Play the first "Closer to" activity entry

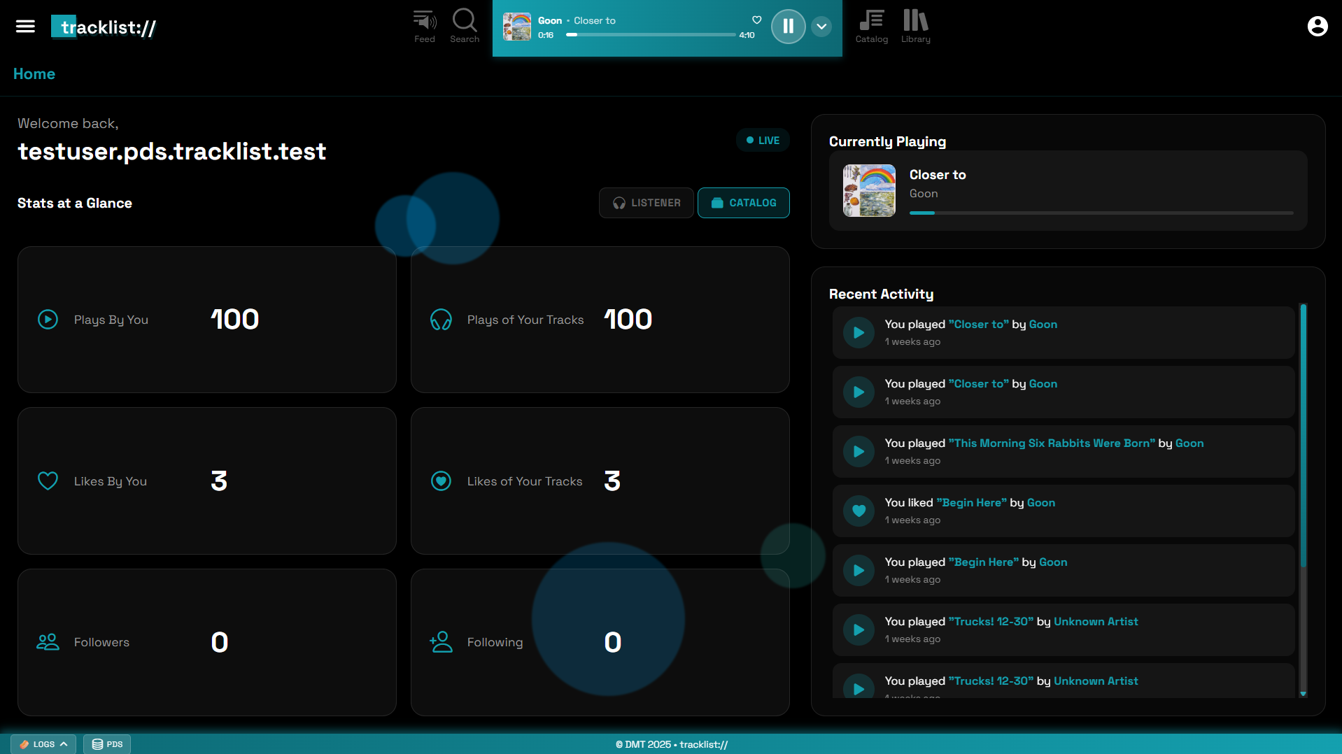pyautogui.click(x=859, y=333)
